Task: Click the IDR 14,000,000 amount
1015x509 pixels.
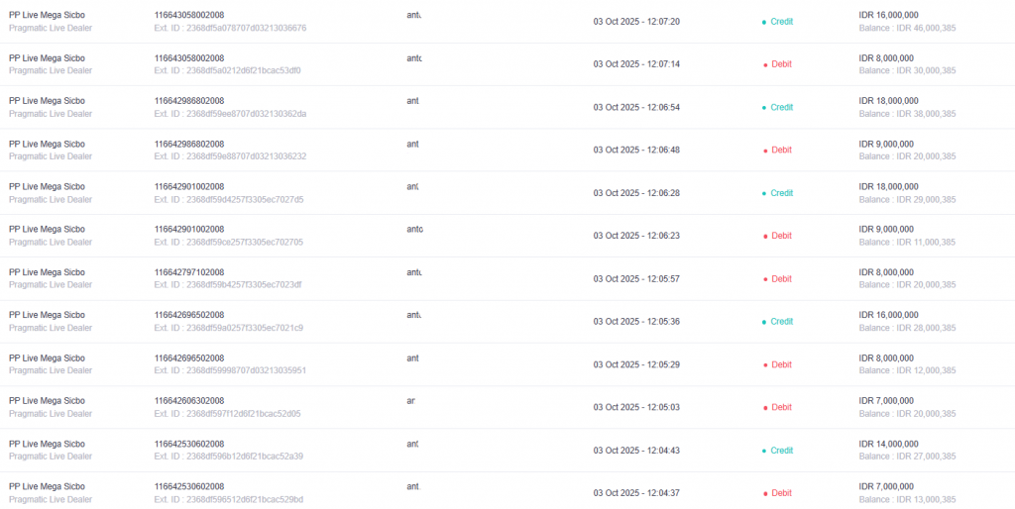Action: tap(888, 444)
